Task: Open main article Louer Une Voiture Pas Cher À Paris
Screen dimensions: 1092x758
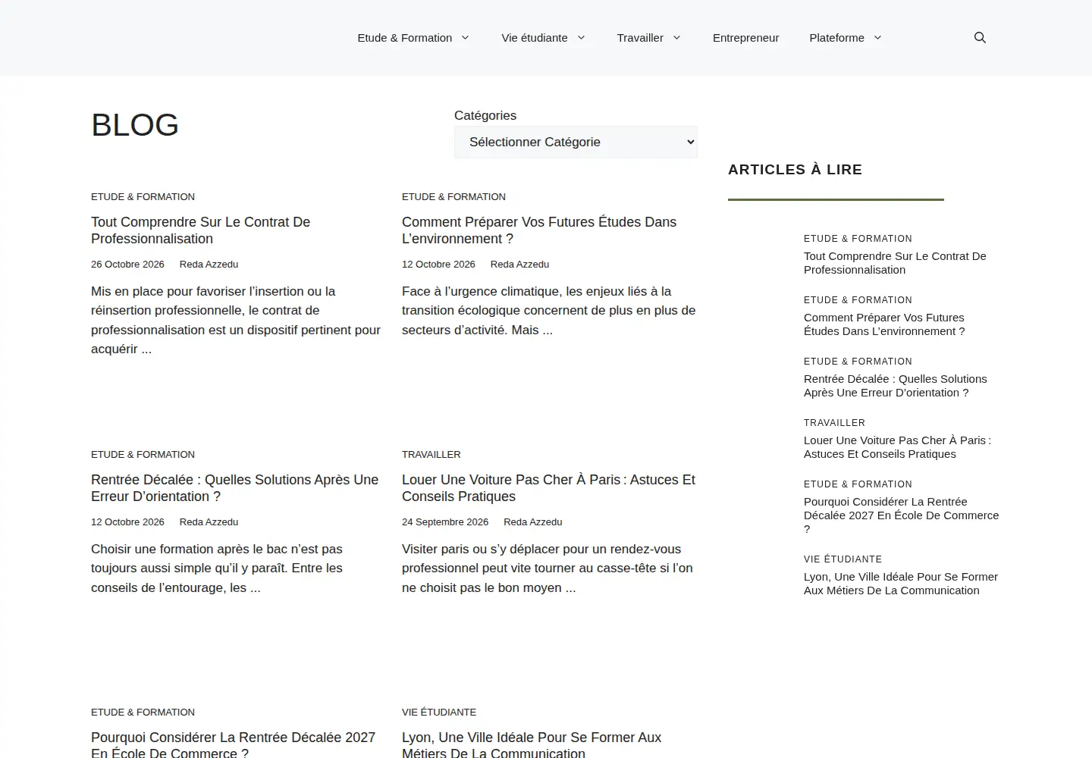Action: tap(548, 488)
